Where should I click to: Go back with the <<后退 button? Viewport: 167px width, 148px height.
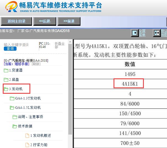[45, 21]
